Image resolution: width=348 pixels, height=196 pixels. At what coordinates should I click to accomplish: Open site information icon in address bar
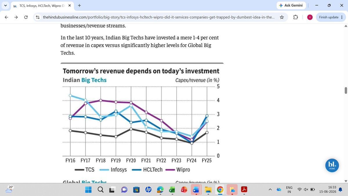38,17
